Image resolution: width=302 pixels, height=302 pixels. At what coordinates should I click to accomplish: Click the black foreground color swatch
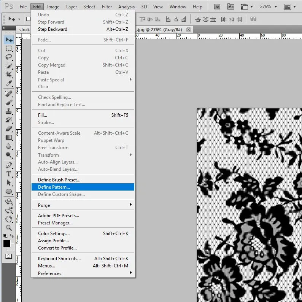tap(7, 243)
